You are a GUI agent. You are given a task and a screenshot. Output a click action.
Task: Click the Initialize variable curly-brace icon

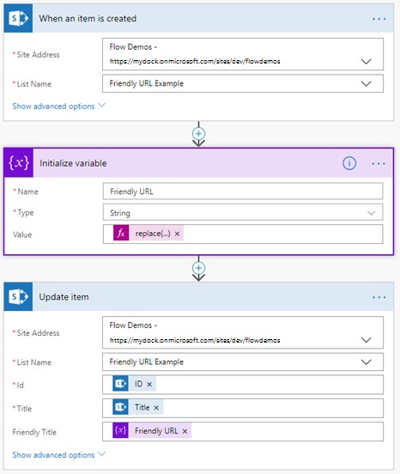coord(18,163)
